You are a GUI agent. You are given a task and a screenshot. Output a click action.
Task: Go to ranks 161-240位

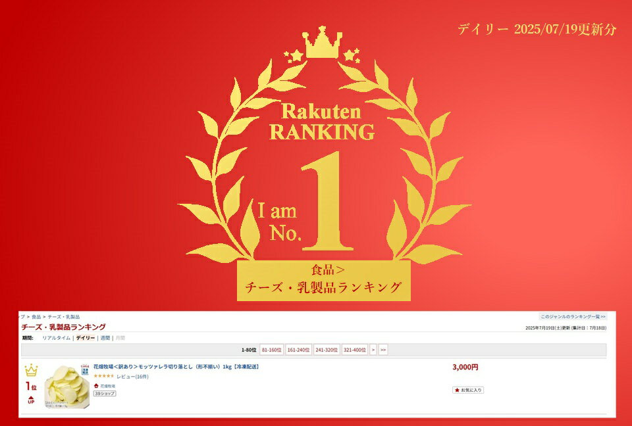point(299,350)
